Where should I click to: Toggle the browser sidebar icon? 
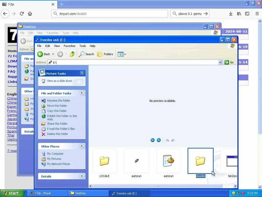(x=247, y=14)
